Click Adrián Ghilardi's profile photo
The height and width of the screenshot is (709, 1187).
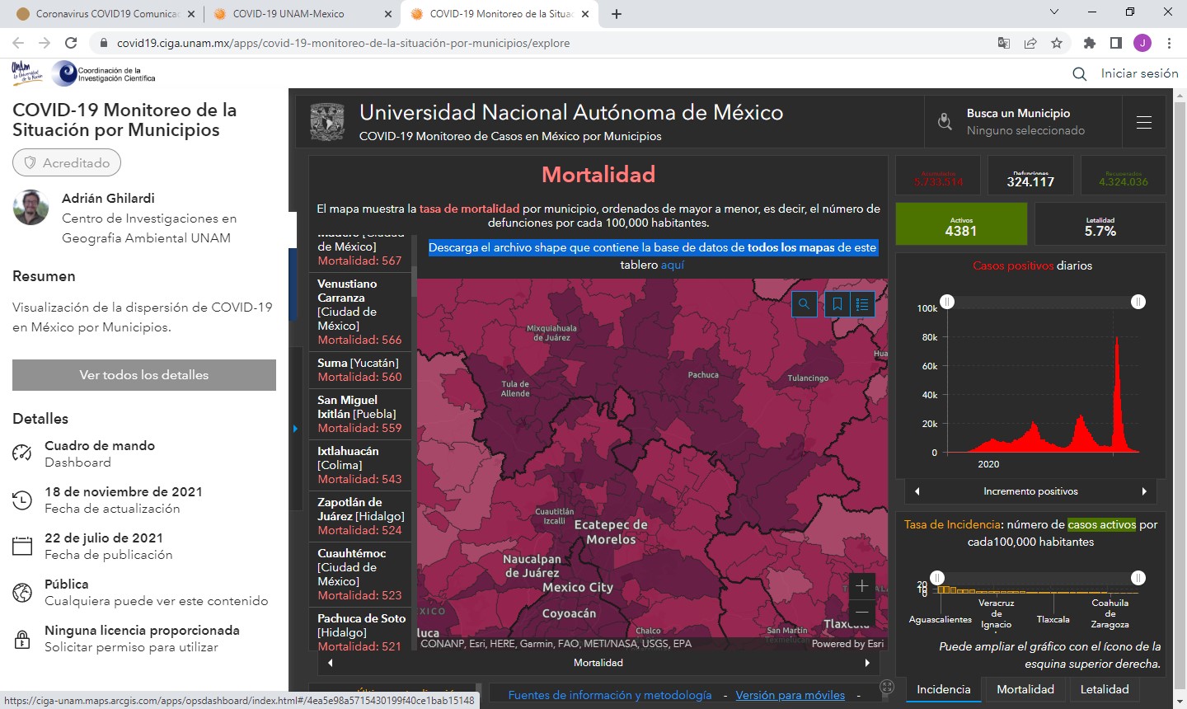click(30, 207)
